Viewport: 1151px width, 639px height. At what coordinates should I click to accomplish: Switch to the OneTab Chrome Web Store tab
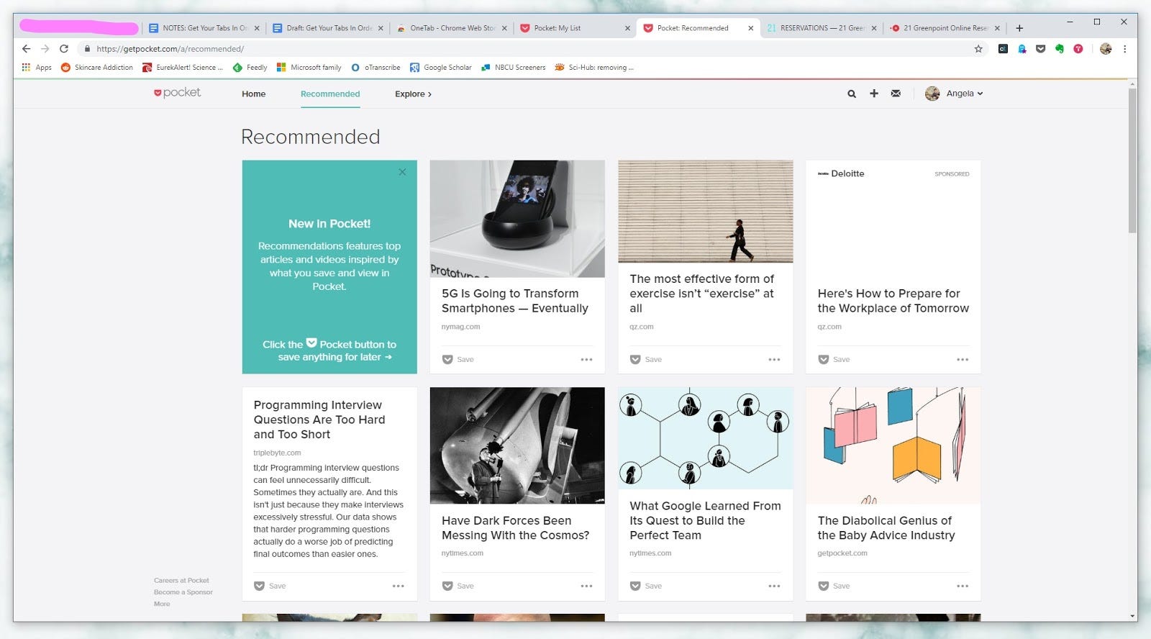pos(451,28)
